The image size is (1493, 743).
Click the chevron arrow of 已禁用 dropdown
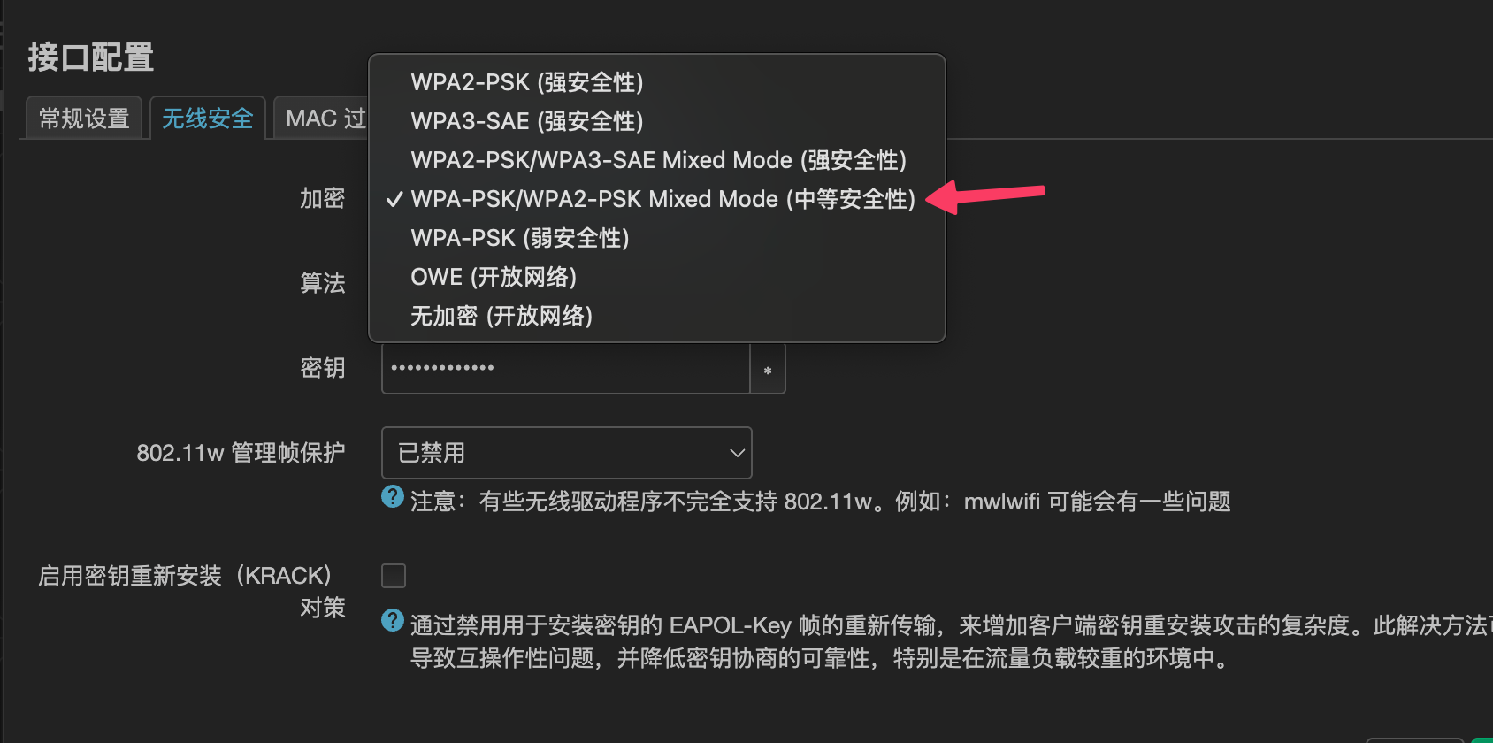(x=736, y=453)
